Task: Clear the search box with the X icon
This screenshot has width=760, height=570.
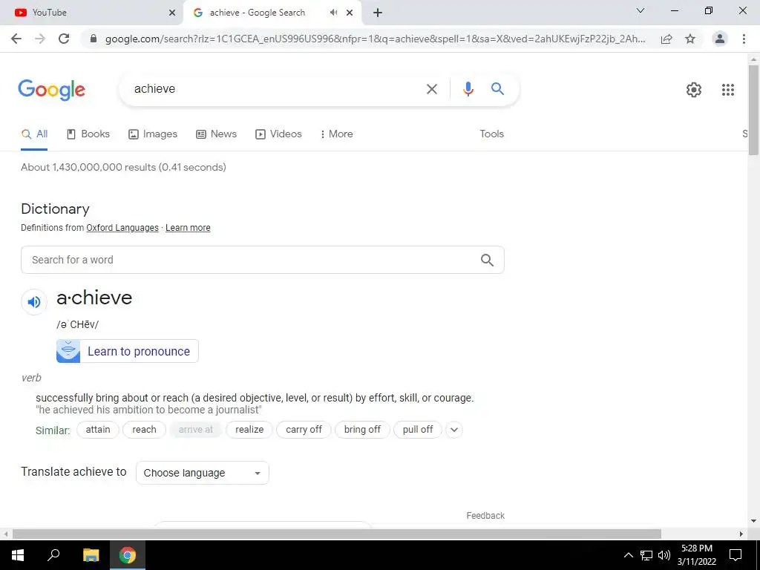Action: point(431,89)
